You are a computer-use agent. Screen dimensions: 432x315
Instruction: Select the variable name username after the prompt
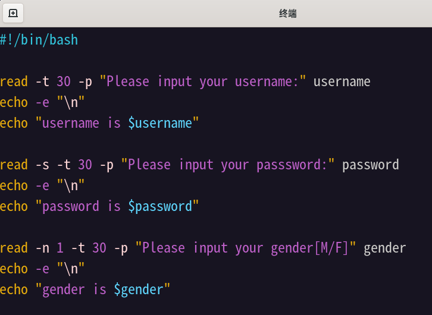coord(342,81)
